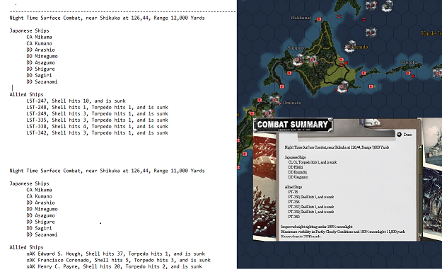Screen dimensions: 442x272
Task: Click 'CA Mikuma' in the 12,000 Yards report
Action: (x=39, y=37)
